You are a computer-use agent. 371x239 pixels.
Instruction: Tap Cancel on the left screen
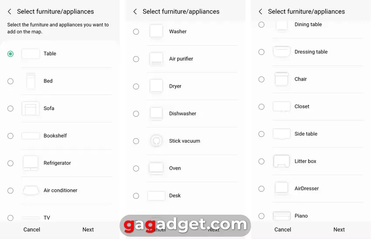click(x=32, y=229)
